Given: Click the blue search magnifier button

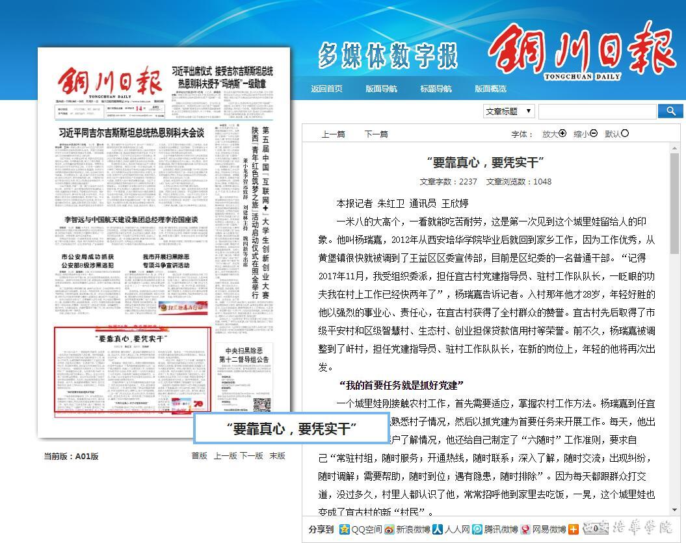Looking at the screenshot, I should coord(670,111).
